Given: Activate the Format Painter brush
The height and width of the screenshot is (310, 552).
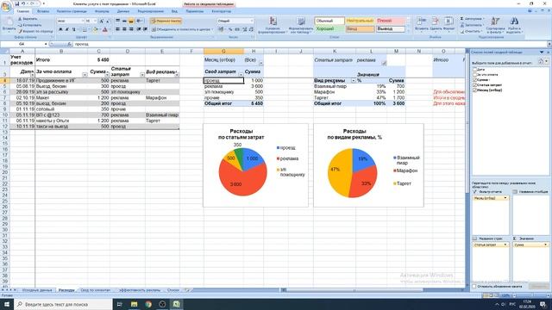Looking at the screenshot, I should tap(35, 31).
